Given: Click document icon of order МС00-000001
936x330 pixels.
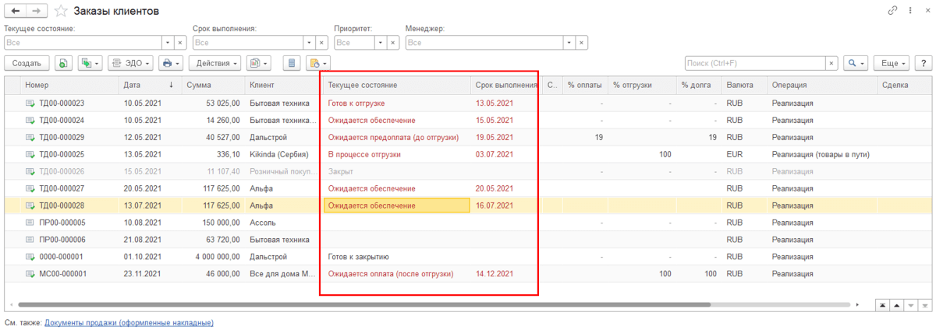Looking at the screenshot, I should (30, 274).
